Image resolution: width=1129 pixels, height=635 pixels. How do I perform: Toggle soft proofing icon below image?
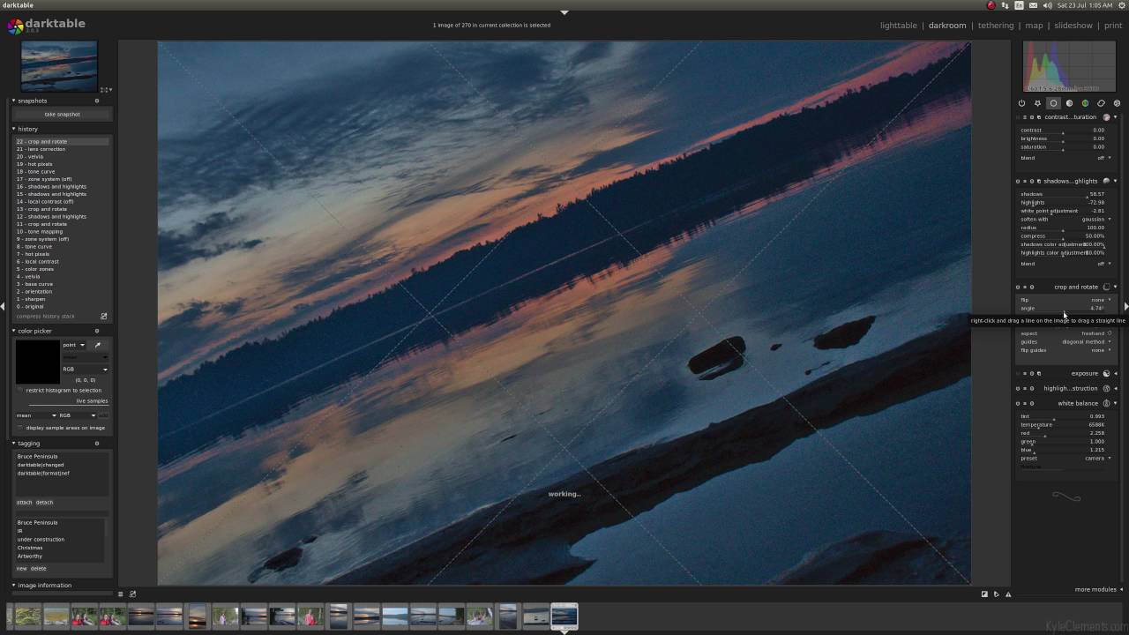tap(997, 594)
